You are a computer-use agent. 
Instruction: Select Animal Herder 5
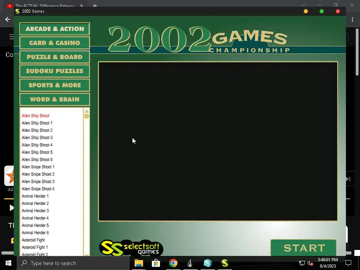click(35, 225)
